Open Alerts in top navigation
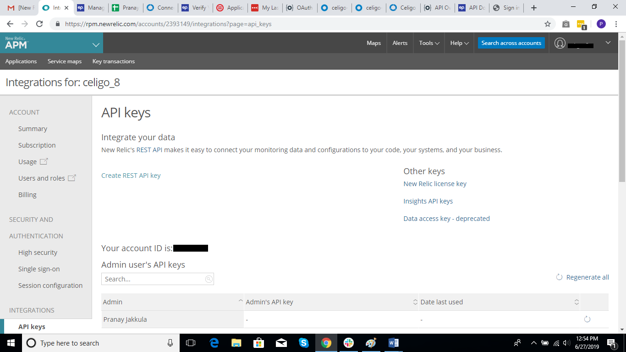This screenshot has height=352, width=626. point(400,43)
